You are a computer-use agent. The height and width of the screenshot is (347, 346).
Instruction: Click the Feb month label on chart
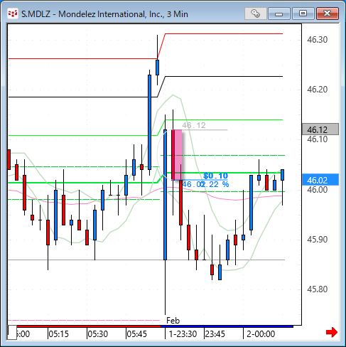173,321
